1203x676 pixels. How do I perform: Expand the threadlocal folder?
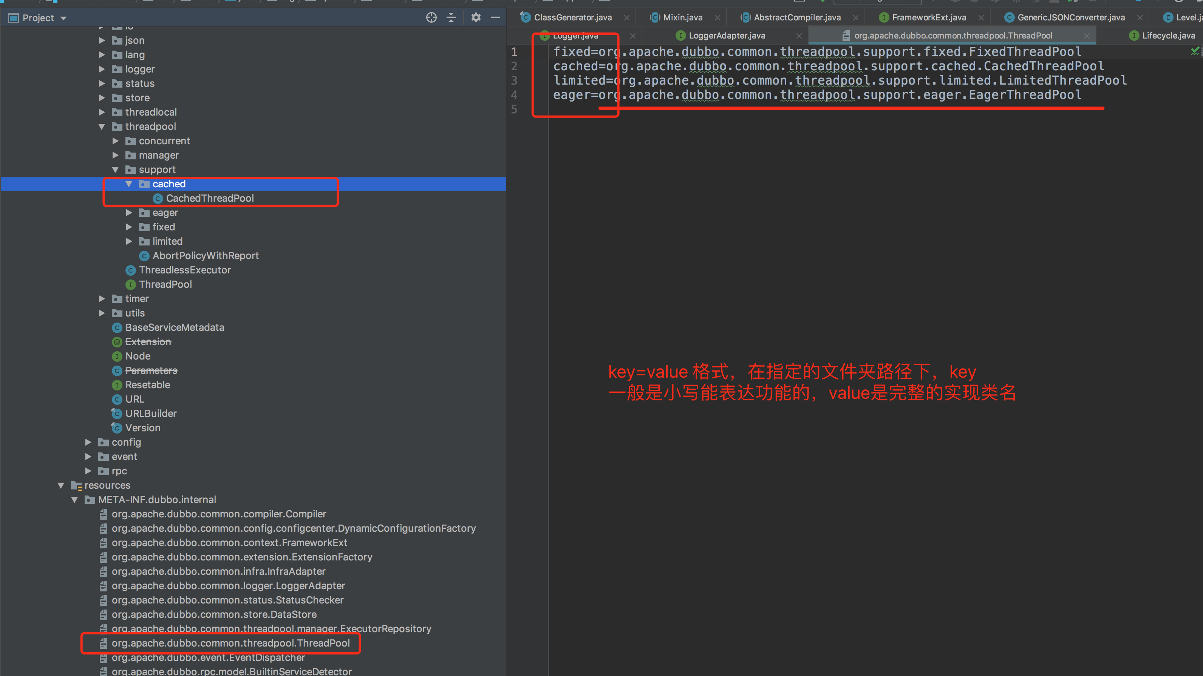click(x=102, y=112)
